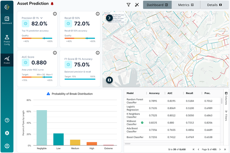Open the user profile icon in sidebar
Viewport: 230px width, 153px height.
point(7,146)
